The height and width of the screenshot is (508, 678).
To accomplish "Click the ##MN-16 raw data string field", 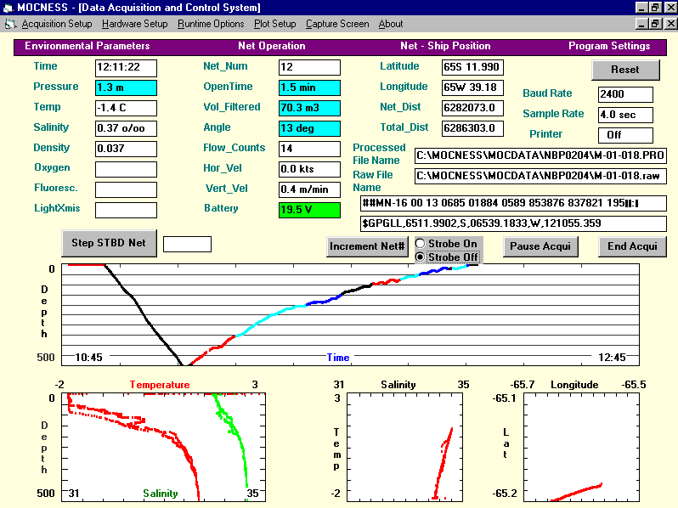I will point(513,203).
